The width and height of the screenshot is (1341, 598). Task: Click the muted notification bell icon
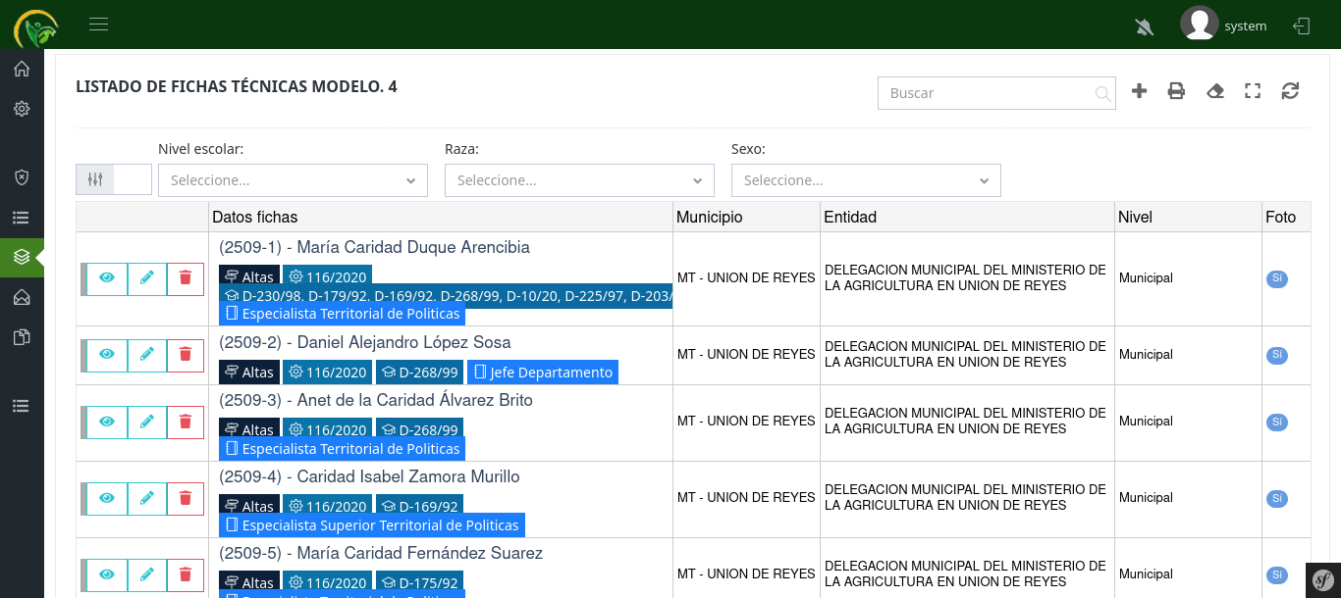1144,26
